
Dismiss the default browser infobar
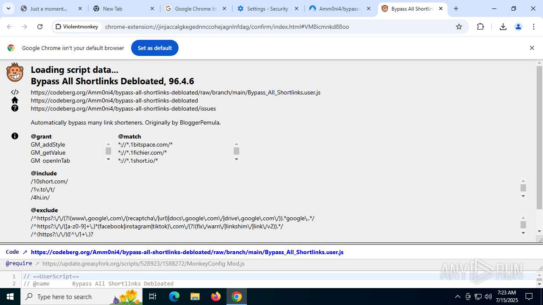coord(532,48)
